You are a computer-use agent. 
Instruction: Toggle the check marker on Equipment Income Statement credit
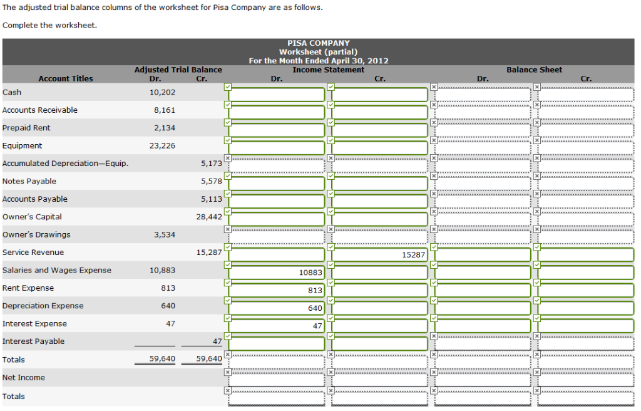click(331, 140)
